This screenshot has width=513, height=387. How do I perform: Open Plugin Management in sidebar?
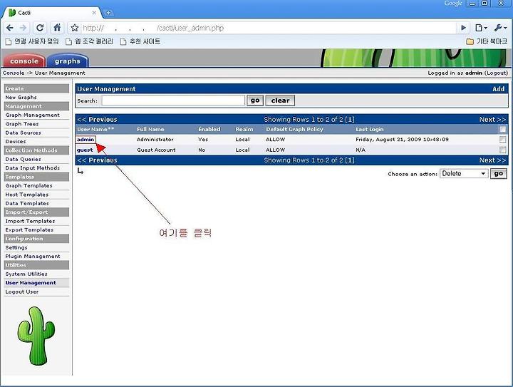click(32, 257)
